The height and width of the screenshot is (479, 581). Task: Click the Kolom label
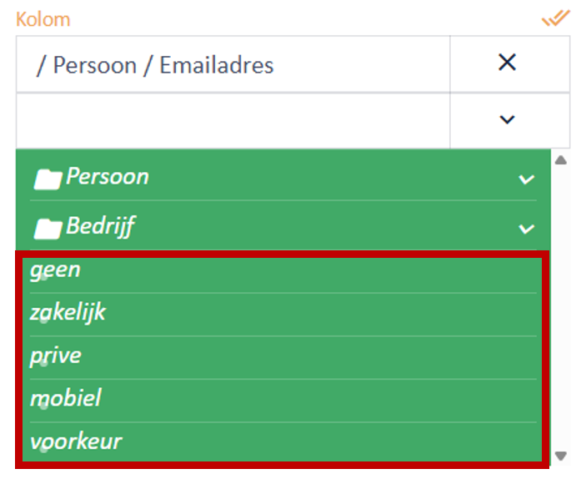[x=43, y=19]
